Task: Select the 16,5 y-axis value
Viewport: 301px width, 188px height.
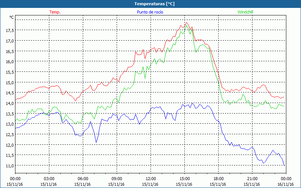Action: tap(9, 51)
